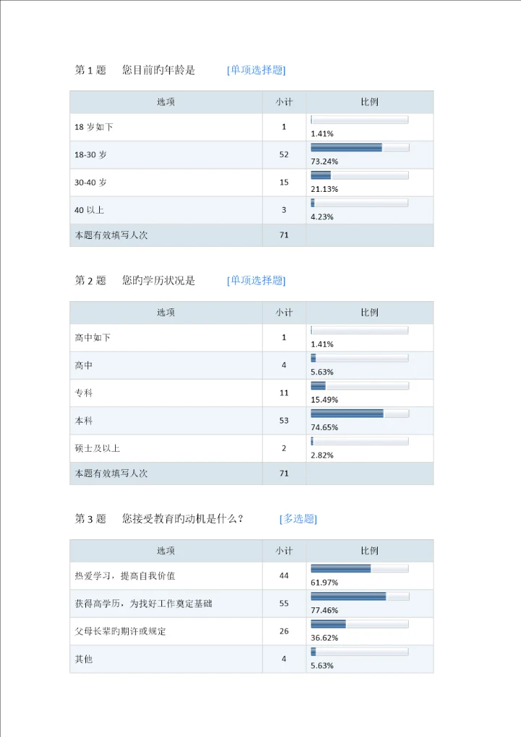Click the 21.13% progress bar for 30-40 岁
The height and width of the screenshot is (737, 521).
click(360, 175)
